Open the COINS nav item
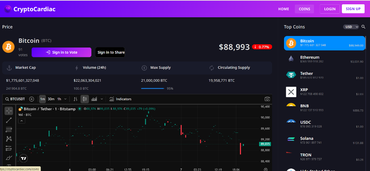 [x=304, y=9]
